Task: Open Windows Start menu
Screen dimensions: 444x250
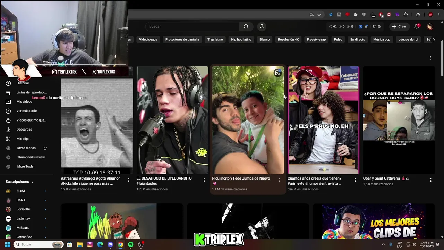Action: click(x=7, y=244)
